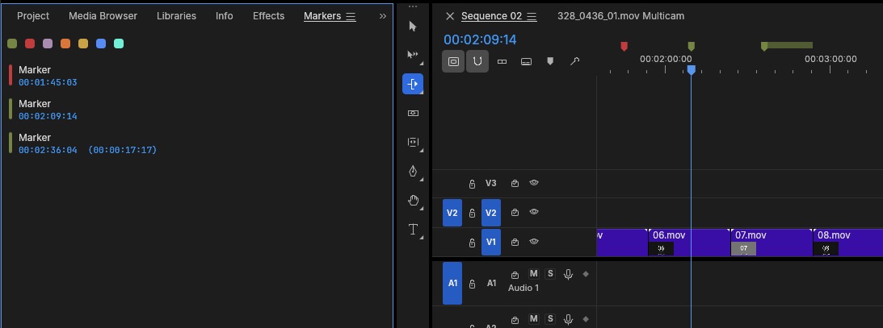The width and height of the screenshot is (883, 328).
Task: Toggle sync lock on V3 track
Action: pos(515,183)
